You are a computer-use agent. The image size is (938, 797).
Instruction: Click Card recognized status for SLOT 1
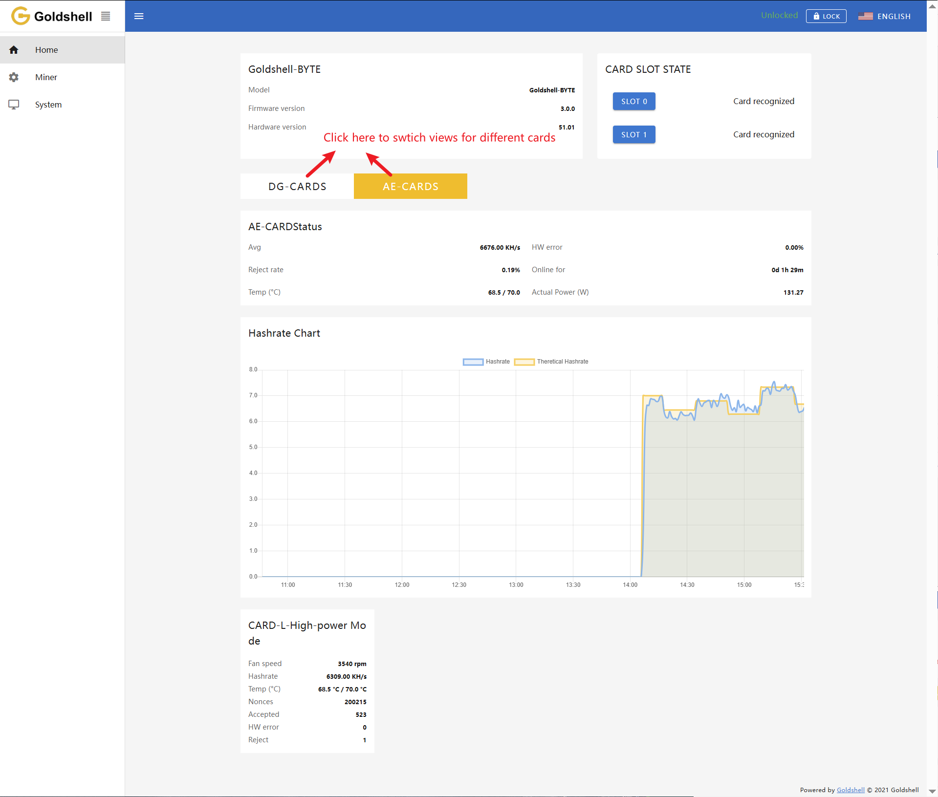coord(763,134)
